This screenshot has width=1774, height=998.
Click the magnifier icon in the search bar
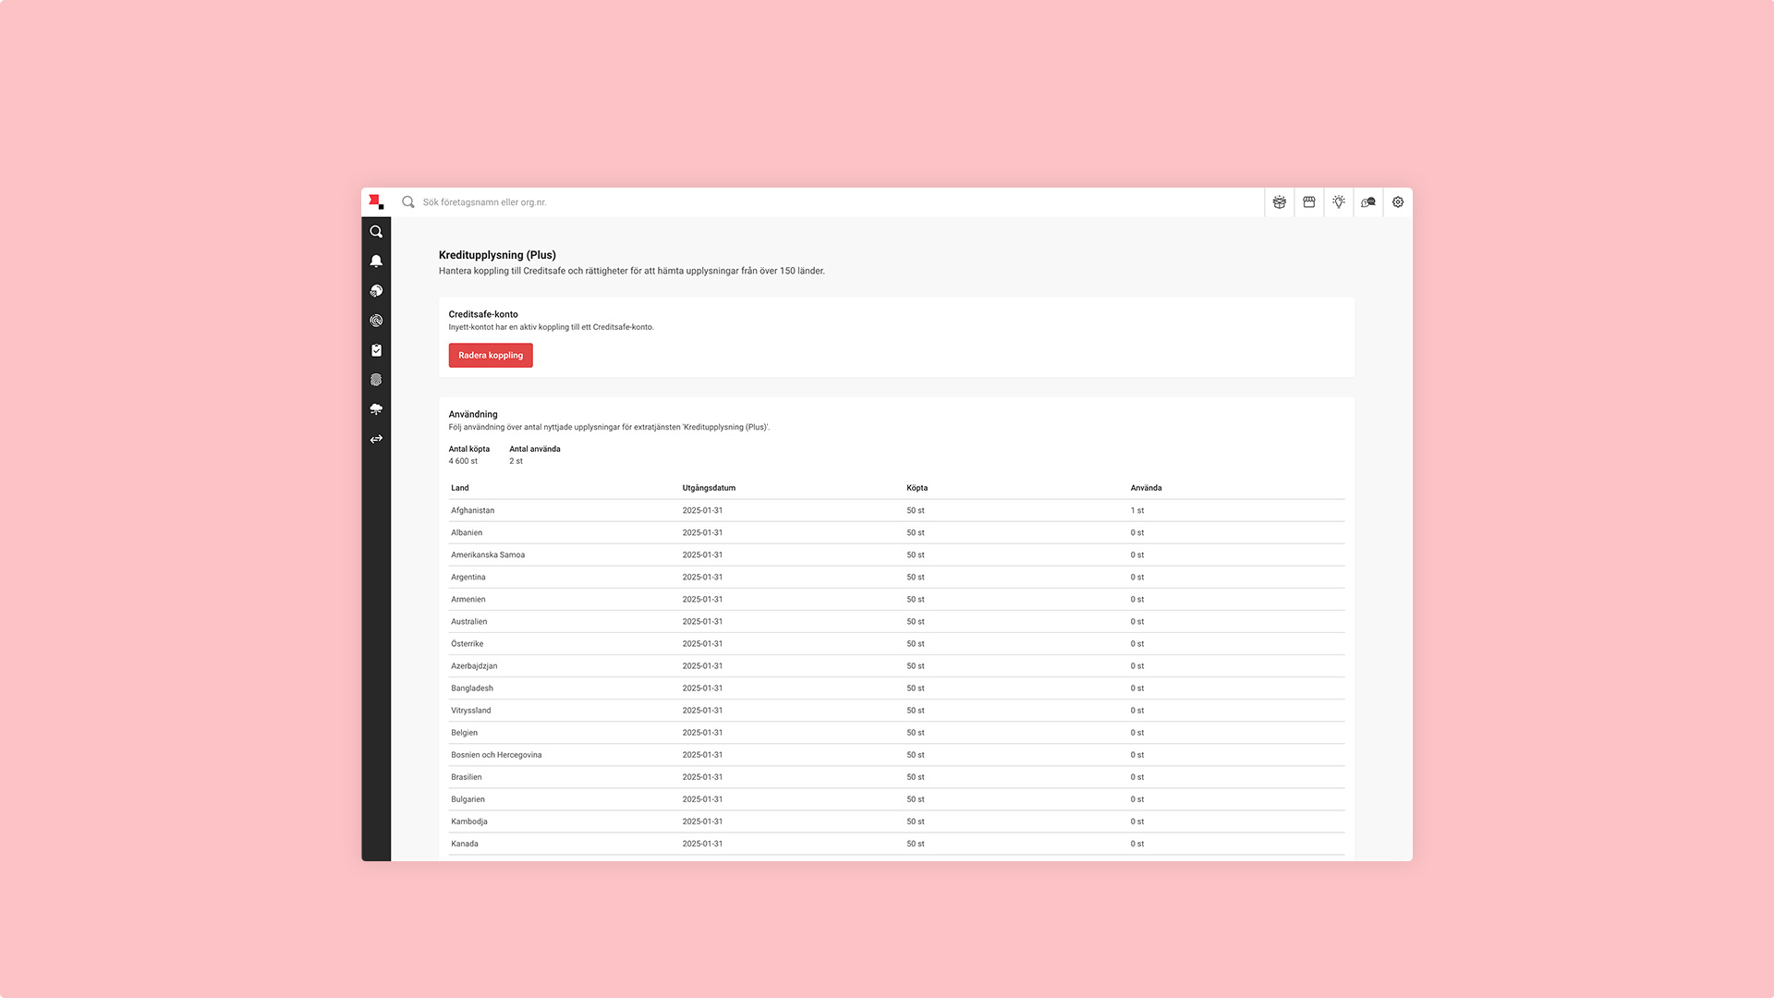click(x=407, y=202)
